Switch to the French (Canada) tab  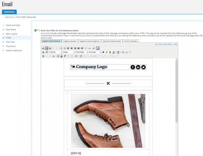131,41
